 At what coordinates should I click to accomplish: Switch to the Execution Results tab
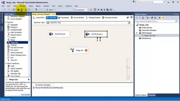[x=110, y=18]
